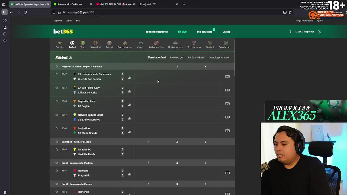Open the Hockey sobre hielo icon
Screen dimensions: 347x195
tap(175, 44)
